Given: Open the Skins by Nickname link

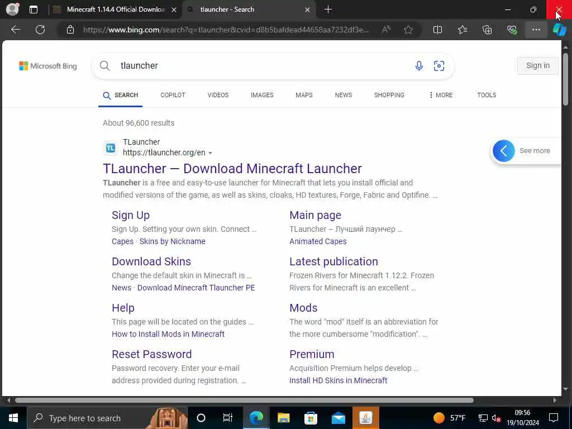Looking at the screenshot, I should click(172, 241).
